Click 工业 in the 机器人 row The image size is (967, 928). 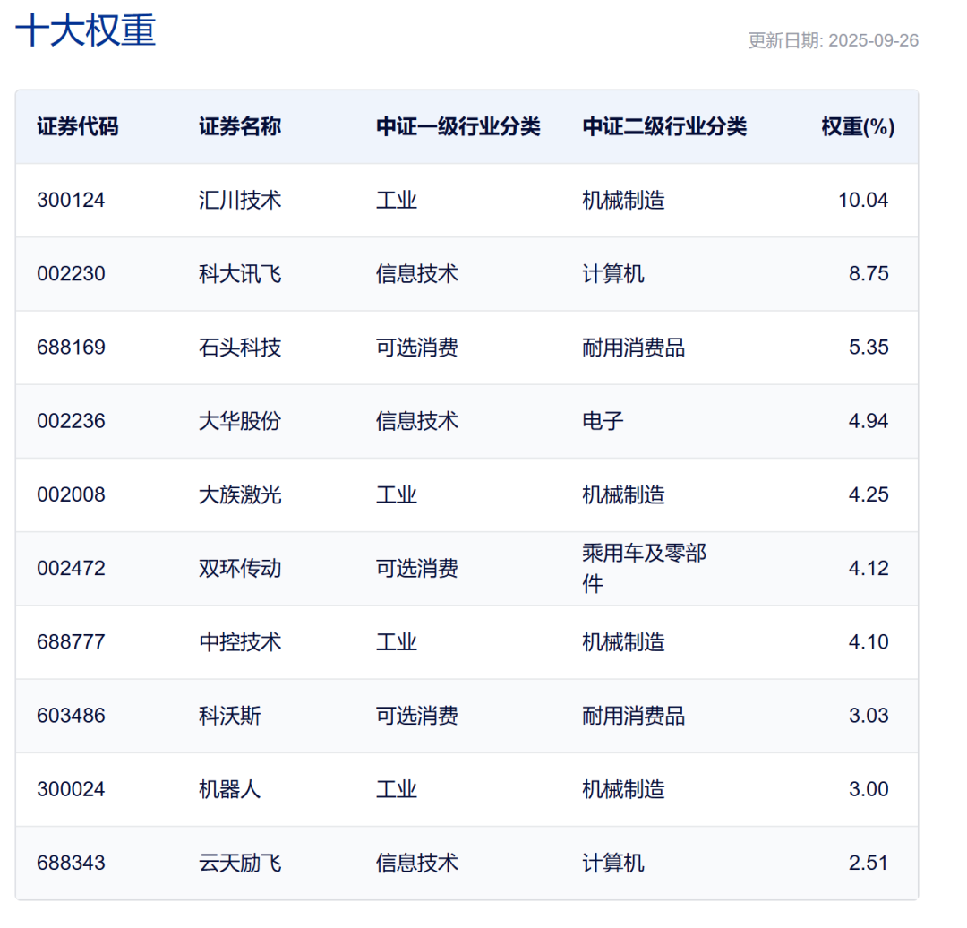click(397, 788)
